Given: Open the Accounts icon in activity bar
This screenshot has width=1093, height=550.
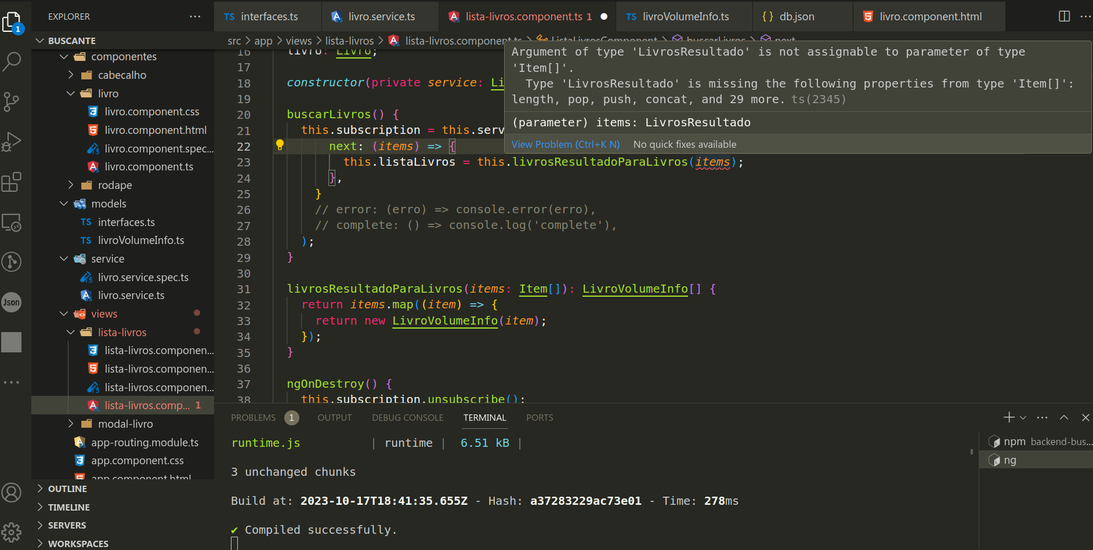Looking at the screenshot, I should point(12,493).
